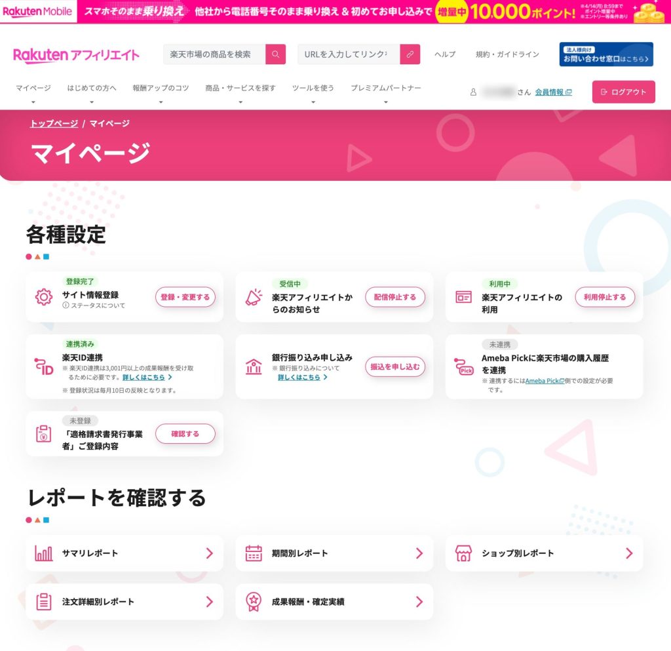
Task: Click the bank icon for 銀行振り込み申し込み
Action: pyautogui.click(x=254, y=367)
